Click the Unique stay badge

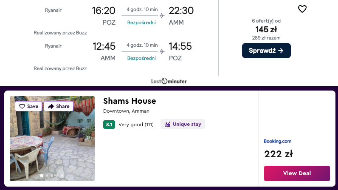click(x=183, y=124)
